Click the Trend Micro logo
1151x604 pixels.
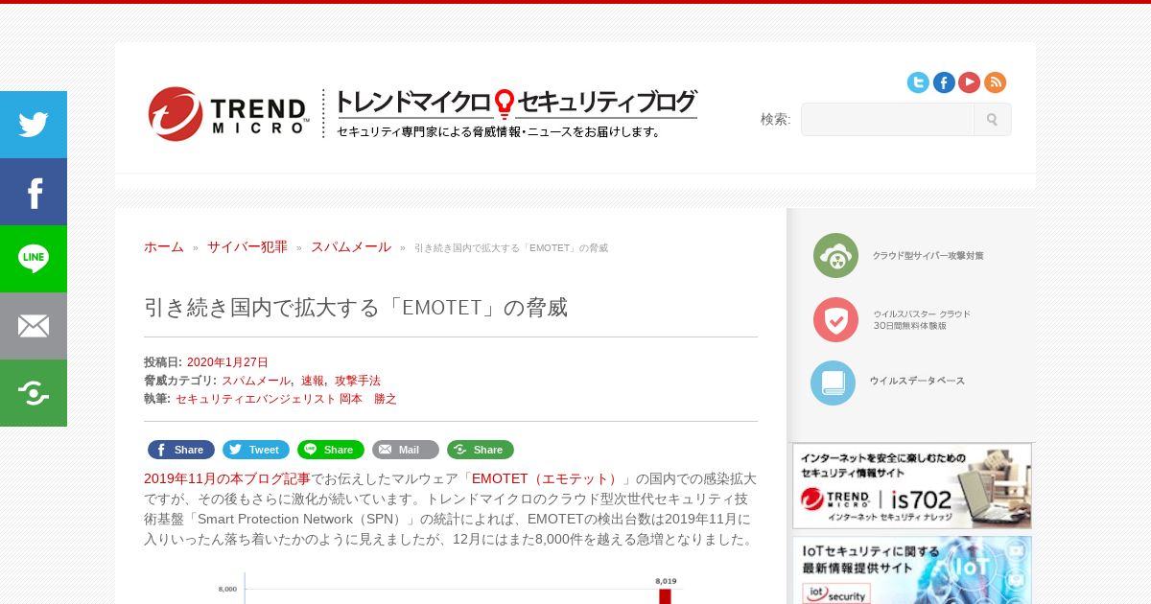click(x=228, y=113)
